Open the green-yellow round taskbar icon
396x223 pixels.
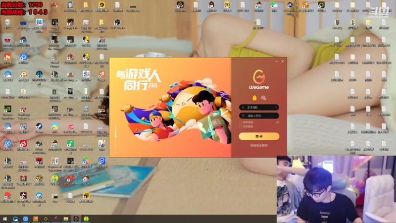[86, 219]
